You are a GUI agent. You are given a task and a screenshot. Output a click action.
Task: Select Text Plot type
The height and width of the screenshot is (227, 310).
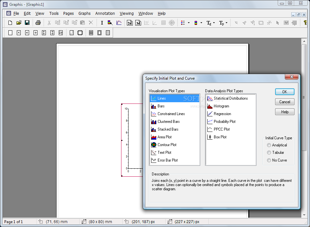tap(175, 153)
